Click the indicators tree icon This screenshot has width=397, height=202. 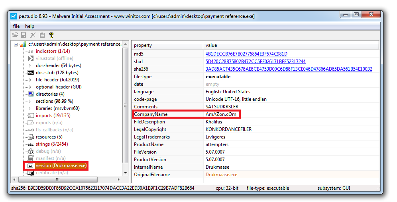pos(31,51)
